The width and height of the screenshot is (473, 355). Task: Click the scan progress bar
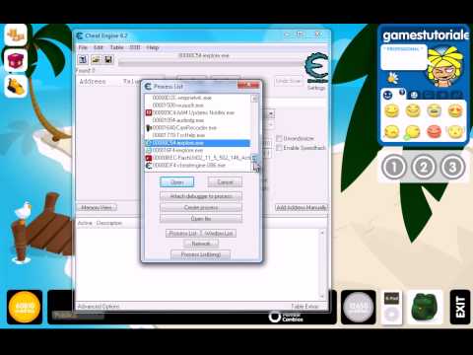[x=210, y=63]
